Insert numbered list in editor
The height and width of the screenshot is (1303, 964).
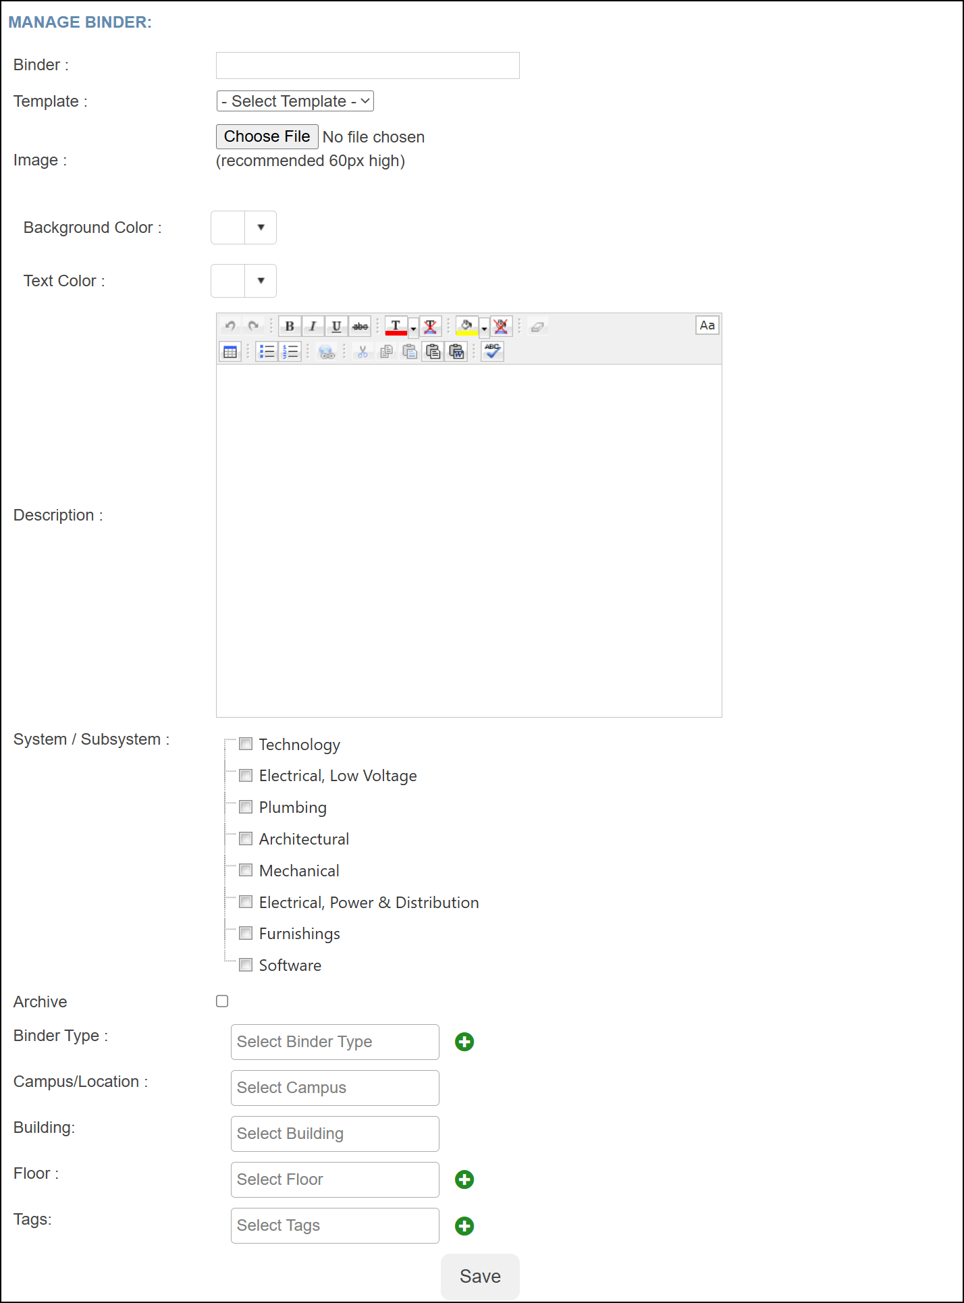[x=290, y=352]
